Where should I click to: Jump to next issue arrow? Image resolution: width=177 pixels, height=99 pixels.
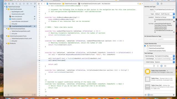point(142,4)
